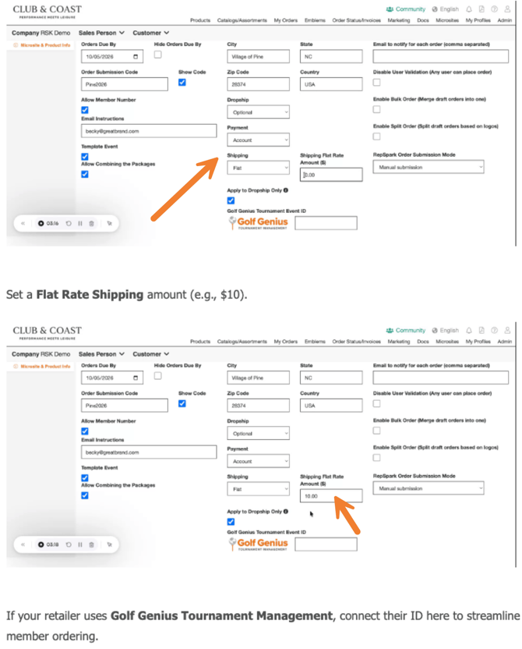Go to Order Status/Invoices in bottom screenshot
This screenshot has width=522, height=649.
pos(356,342)
